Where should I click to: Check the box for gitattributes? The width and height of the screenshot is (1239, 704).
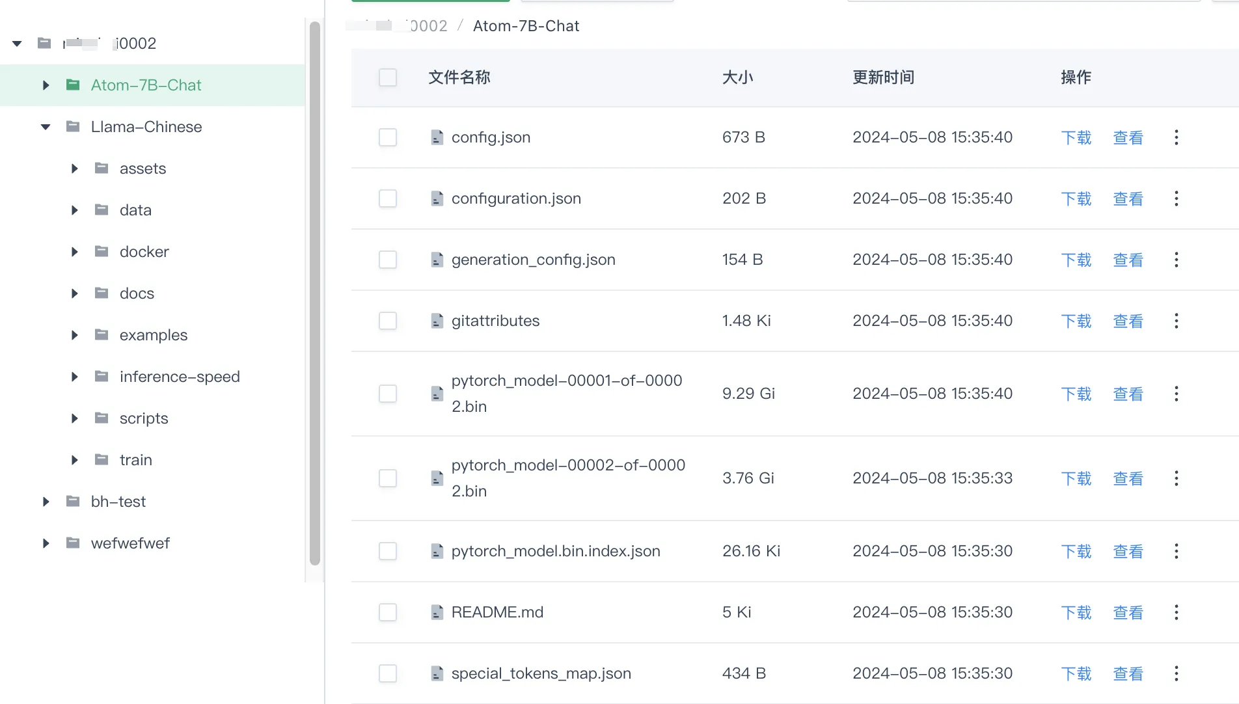coord(388,321)
